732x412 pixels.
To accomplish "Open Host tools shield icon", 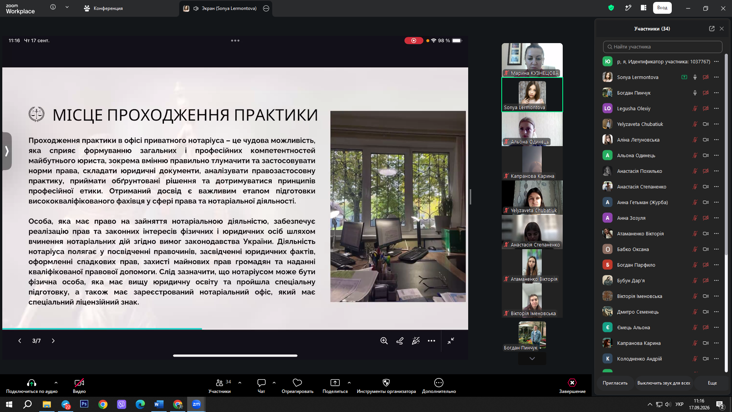I will pos(386,383).
